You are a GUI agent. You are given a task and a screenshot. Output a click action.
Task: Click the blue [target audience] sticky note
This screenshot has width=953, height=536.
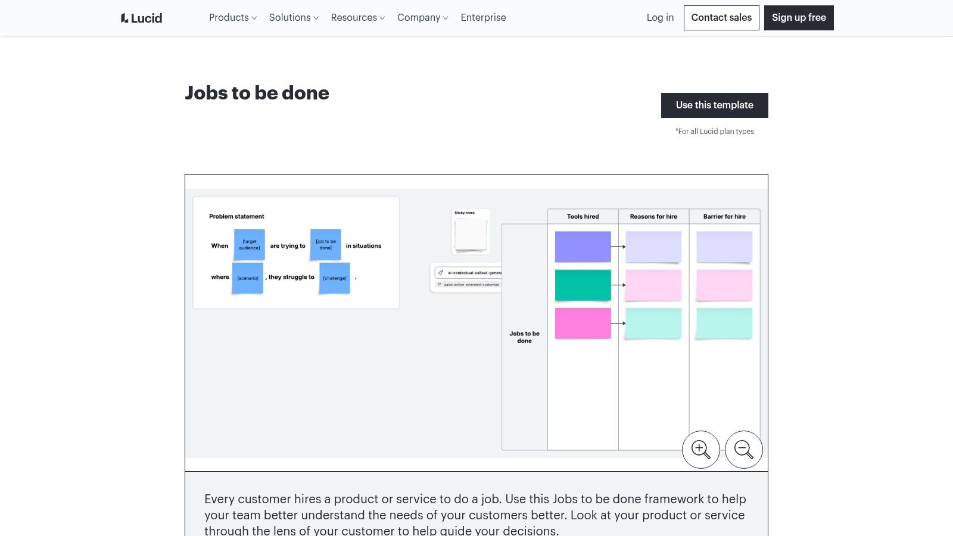coord(249,245)
